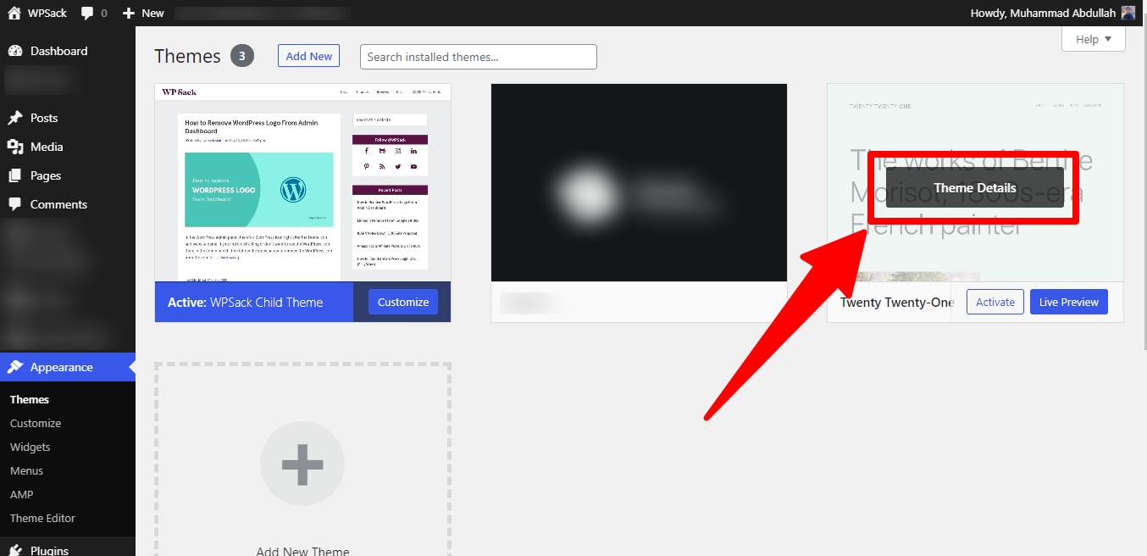1147x556 pixels.
Task: Open the Customize submenu item
Action: (x=36, y=423)
